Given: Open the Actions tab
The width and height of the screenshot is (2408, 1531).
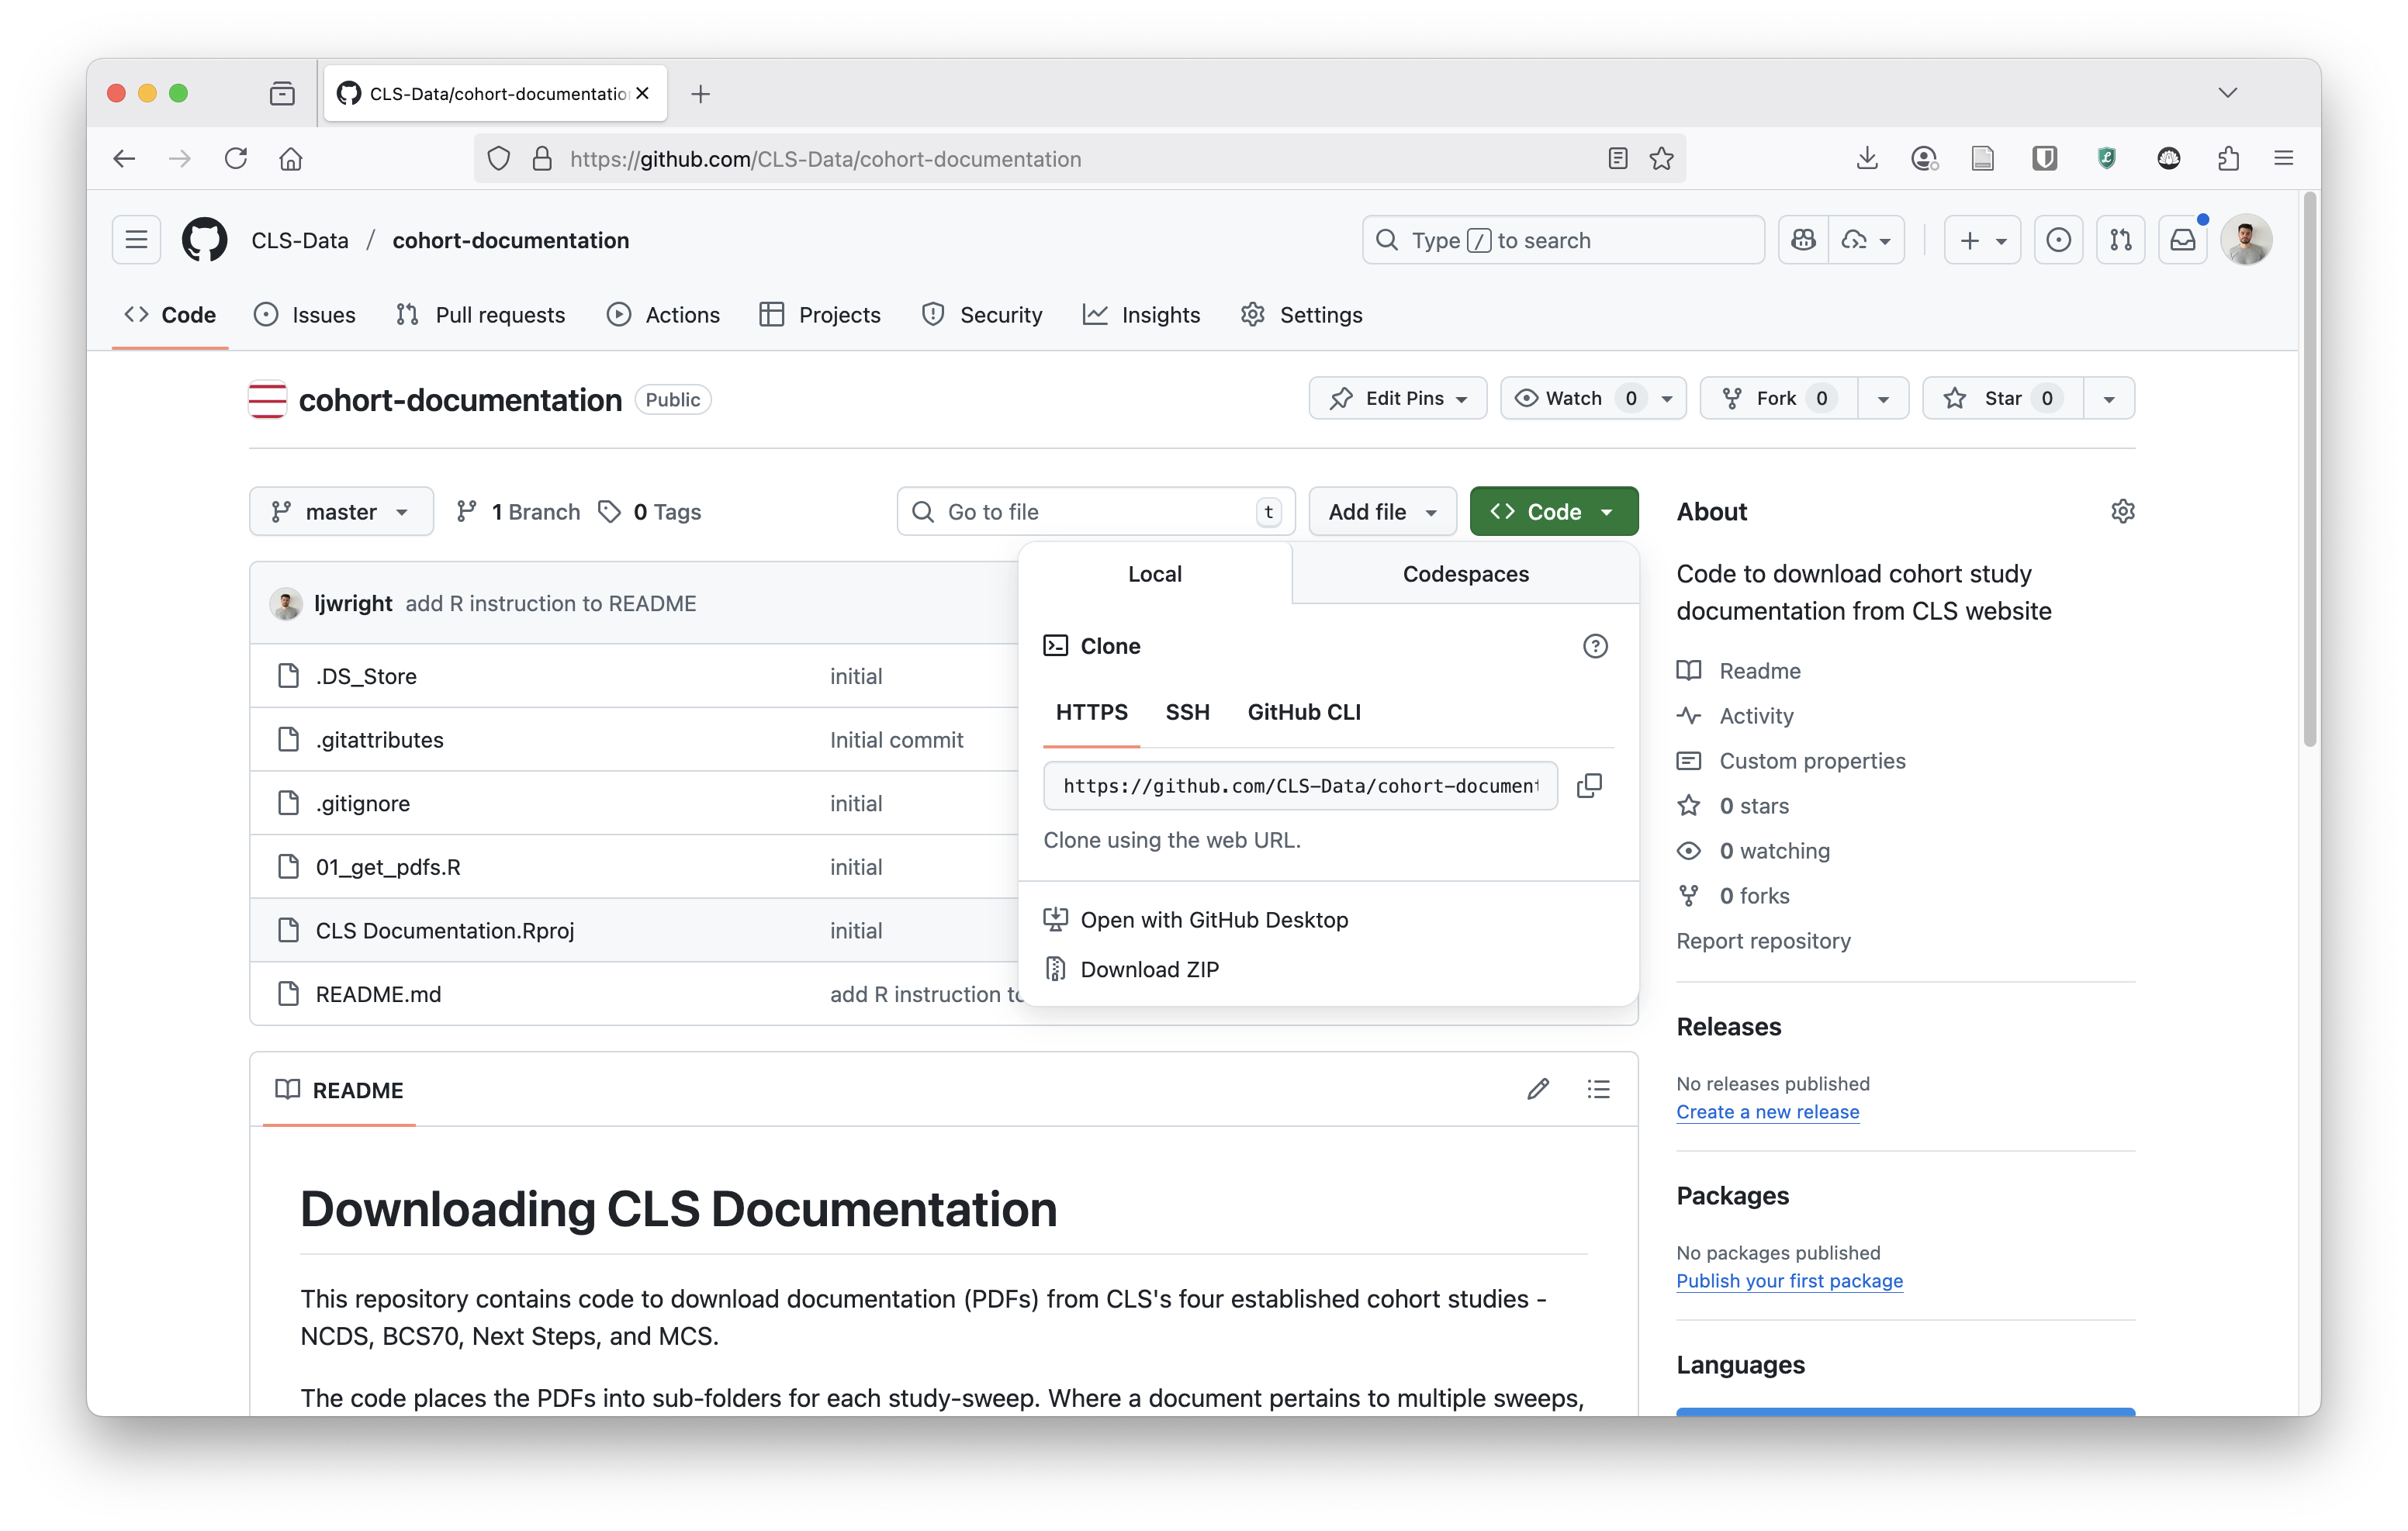Looking at the screenshot, I should click(x=663, y=315).
